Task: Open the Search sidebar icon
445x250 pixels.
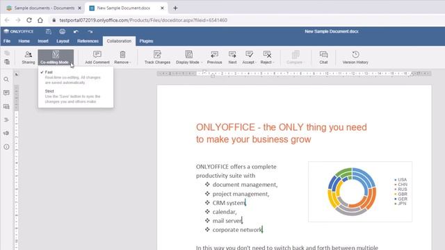Action: pyautogui.click(x=6, y=80)
